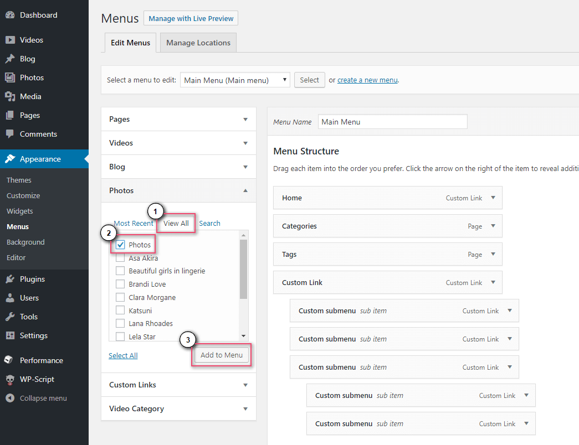Expand the Home menu item arrow
579x445 pixels.
pyautogui.click(x=493, y=198)
